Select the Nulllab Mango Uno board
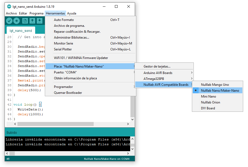This screenshot has height=167, width=248. click(217, 85)
